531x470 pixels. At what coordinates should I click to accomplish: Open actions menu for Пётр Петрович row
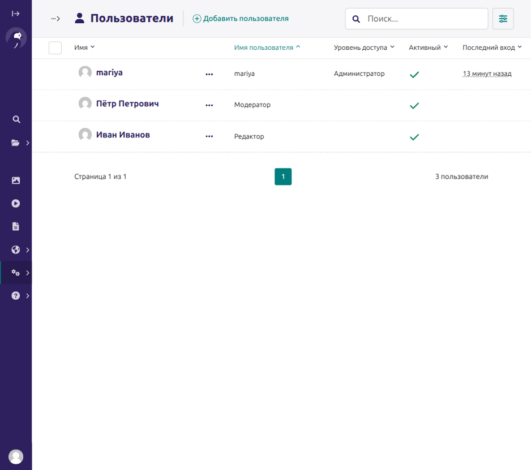(209, 105)
